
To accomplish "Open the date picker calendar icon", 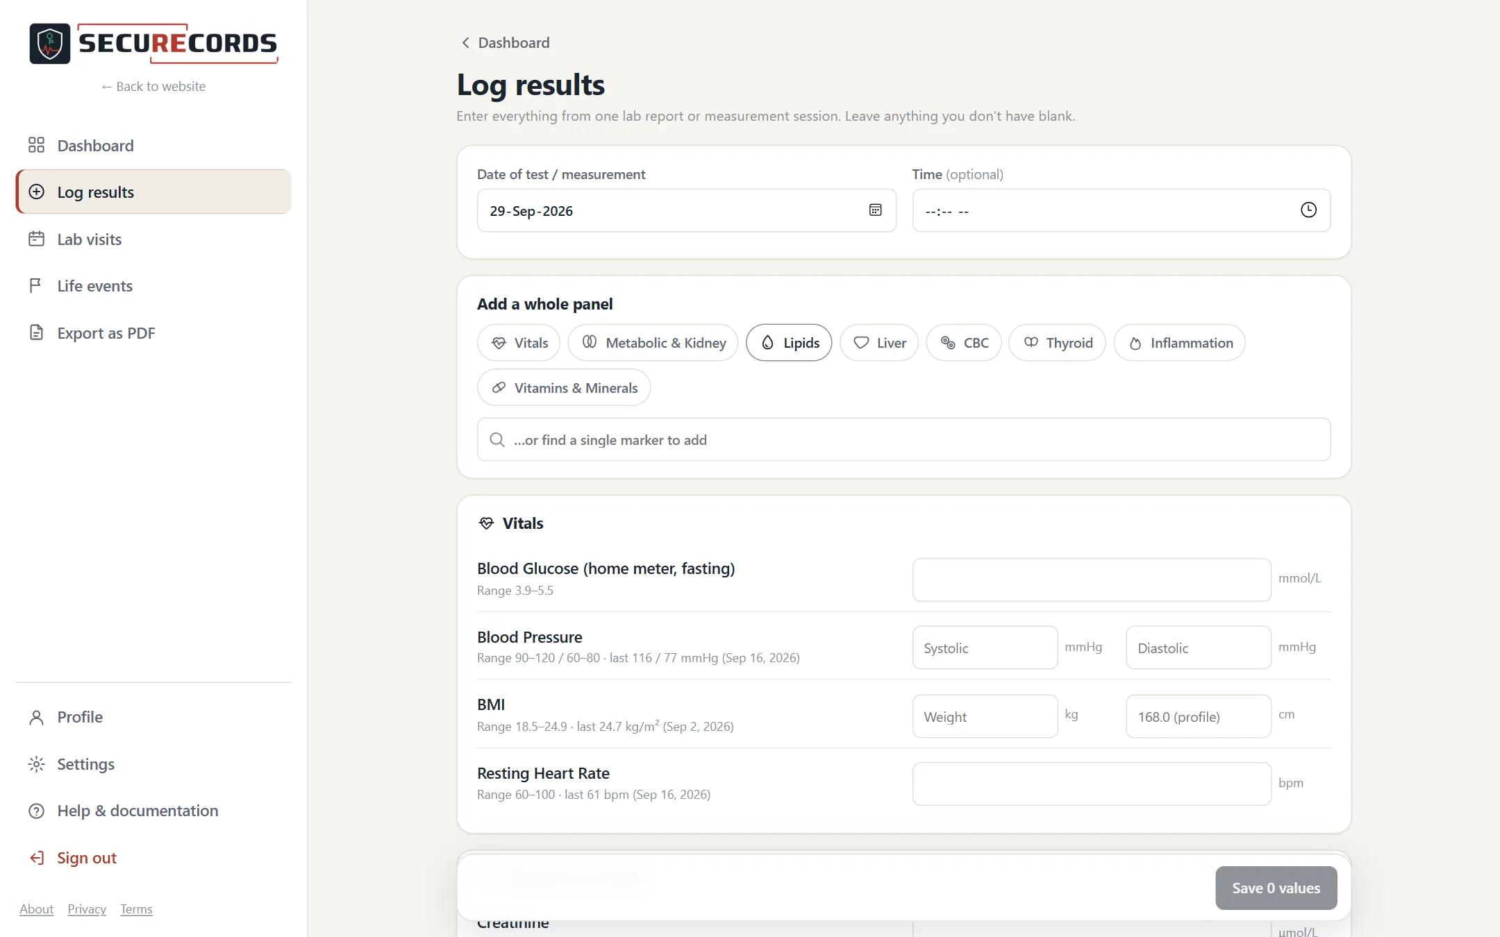I will [x=875, y=210].
